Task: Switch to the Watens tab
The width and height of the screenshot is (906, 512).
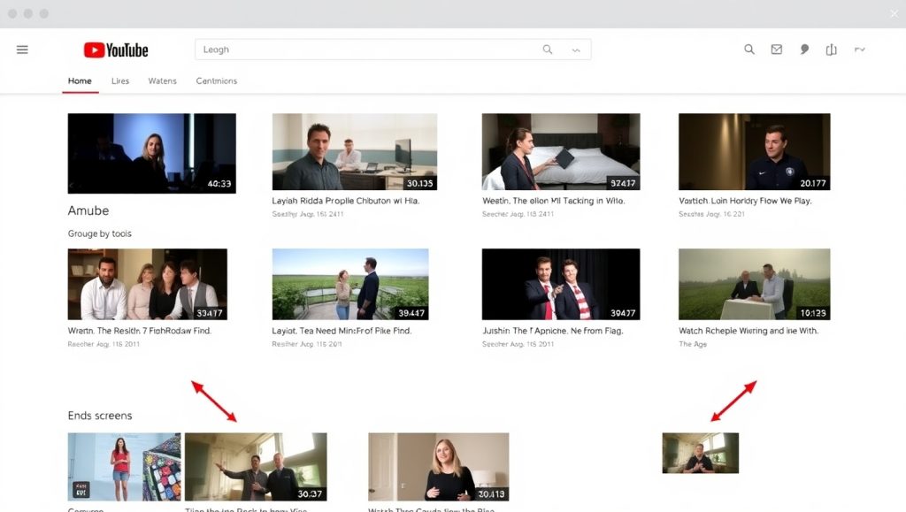Action: [x=162, y=80]
